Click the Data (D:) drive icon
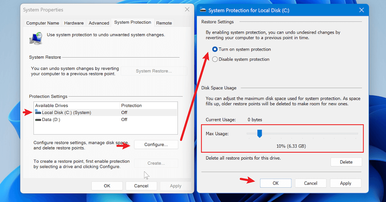Screen dimensions: 386x202 (38, 120)
